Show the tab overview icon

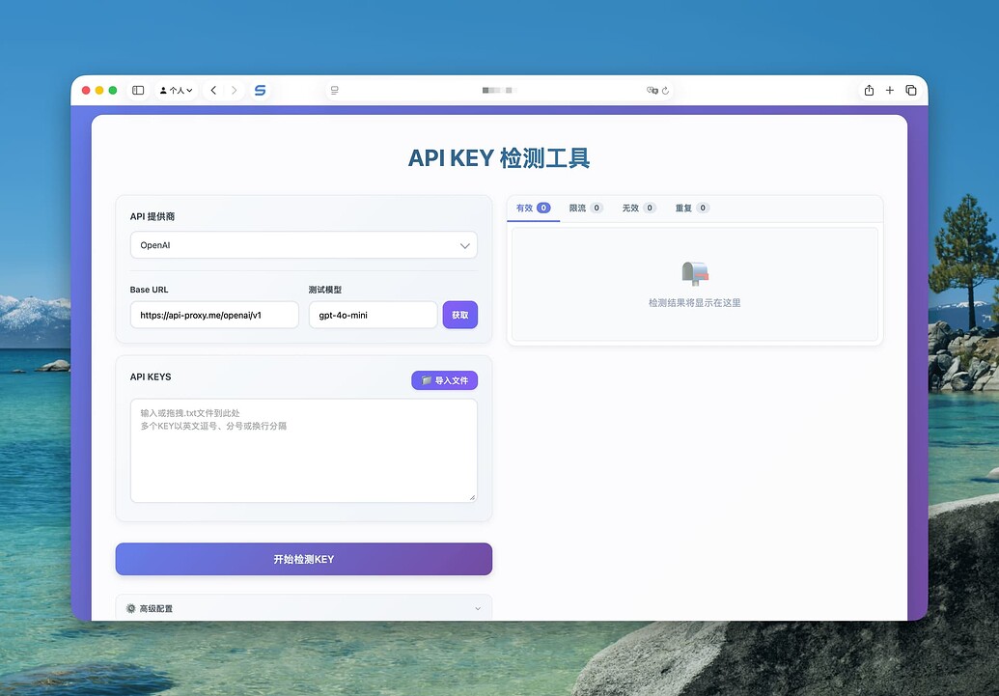point(911,91)
